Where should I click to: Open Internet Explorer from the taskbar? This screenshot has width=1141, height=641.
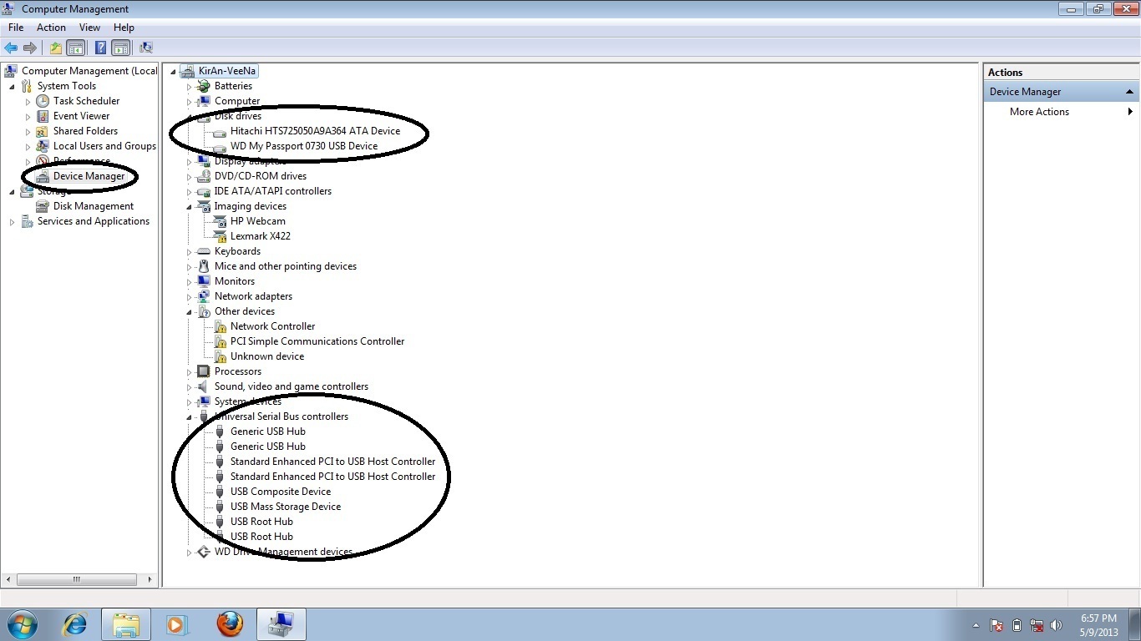click(x=76, y=623)
